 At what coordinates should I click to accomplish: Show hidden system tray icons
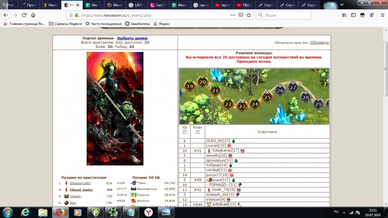pos(344,212)
